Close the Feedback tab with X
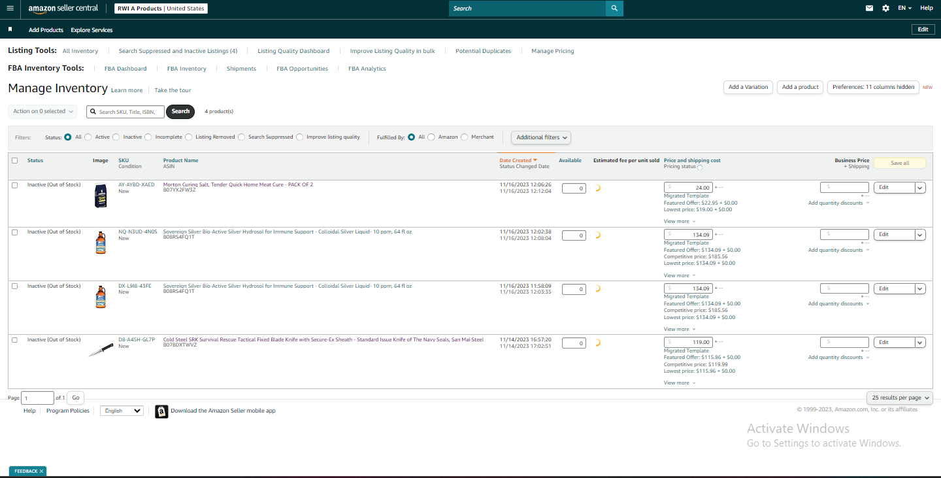Viewport: 941px width, 478px height. (41, 471)
